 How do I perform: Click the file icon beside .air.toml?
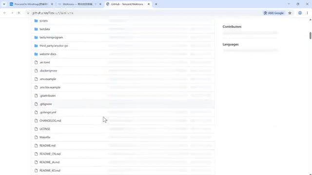pyautogui.click(x=36, y=62)
